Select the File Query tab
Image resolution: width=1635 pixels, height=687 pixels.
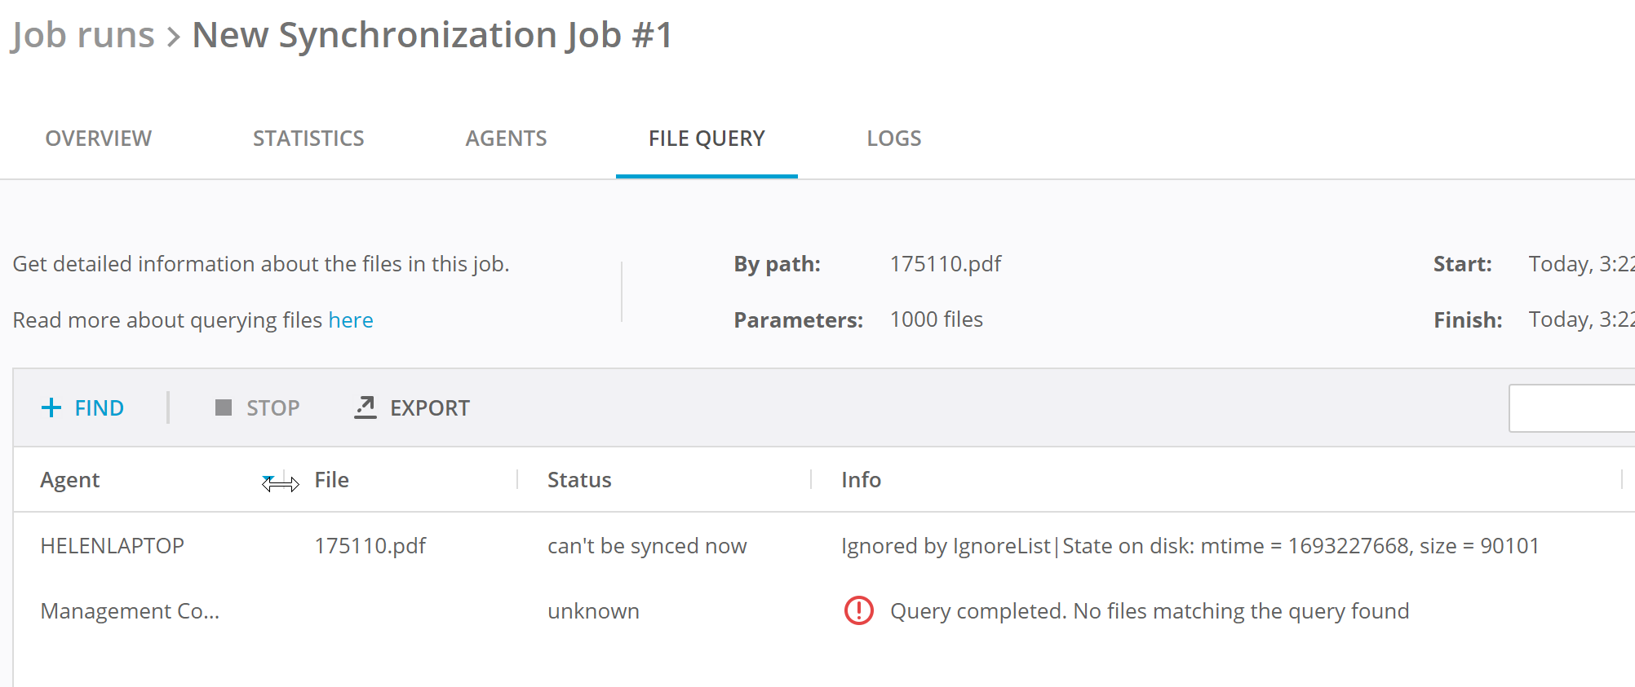[707, 139]
